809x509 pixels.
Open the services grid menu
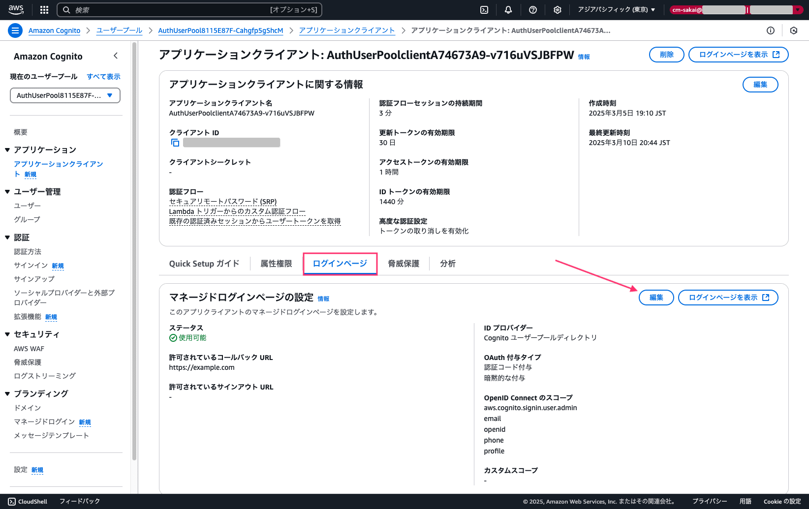[44, 10]
